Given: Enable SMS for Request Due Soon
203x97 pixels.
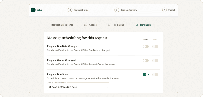Looking at the screenshot, I should pyautogui.click(x=155, y=75).
